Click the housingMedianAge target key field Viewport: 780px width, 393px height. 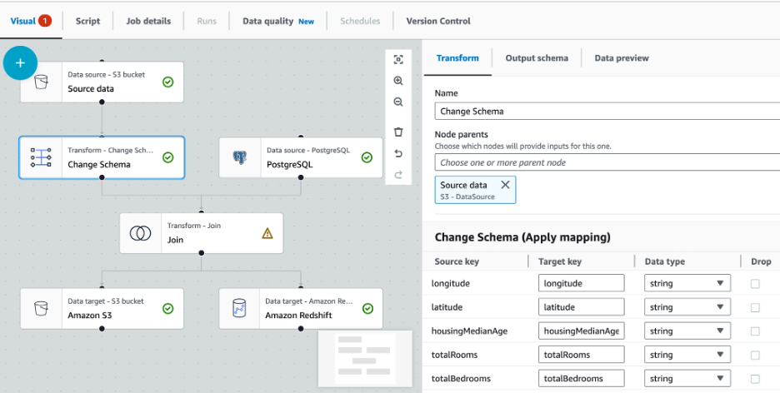581,331
